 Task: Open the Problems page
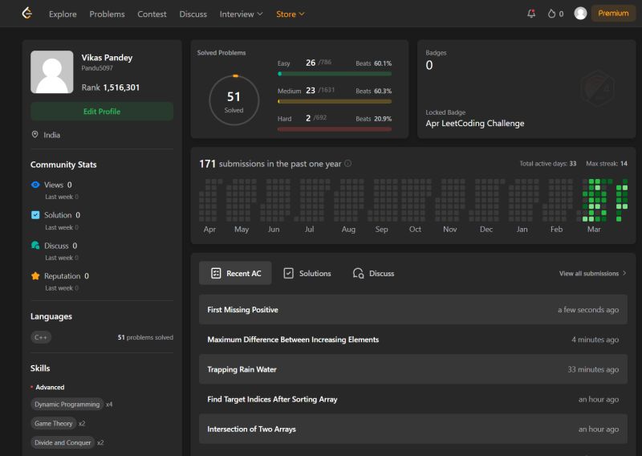[107, 14]
